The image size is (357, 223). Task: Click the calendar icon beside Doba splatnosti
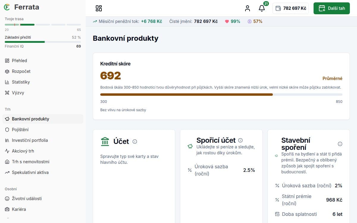point(277,214)
